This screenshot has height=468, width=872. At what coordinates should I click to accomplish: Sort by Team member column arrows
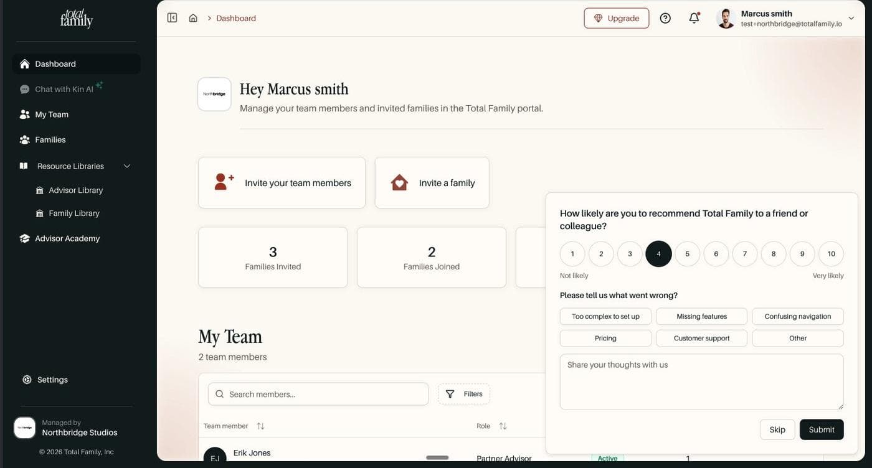[x=260, y=426]
